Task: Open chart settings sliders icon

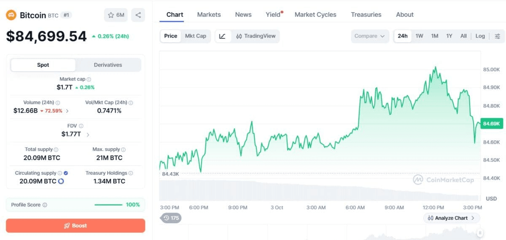Action: [498, 36]
